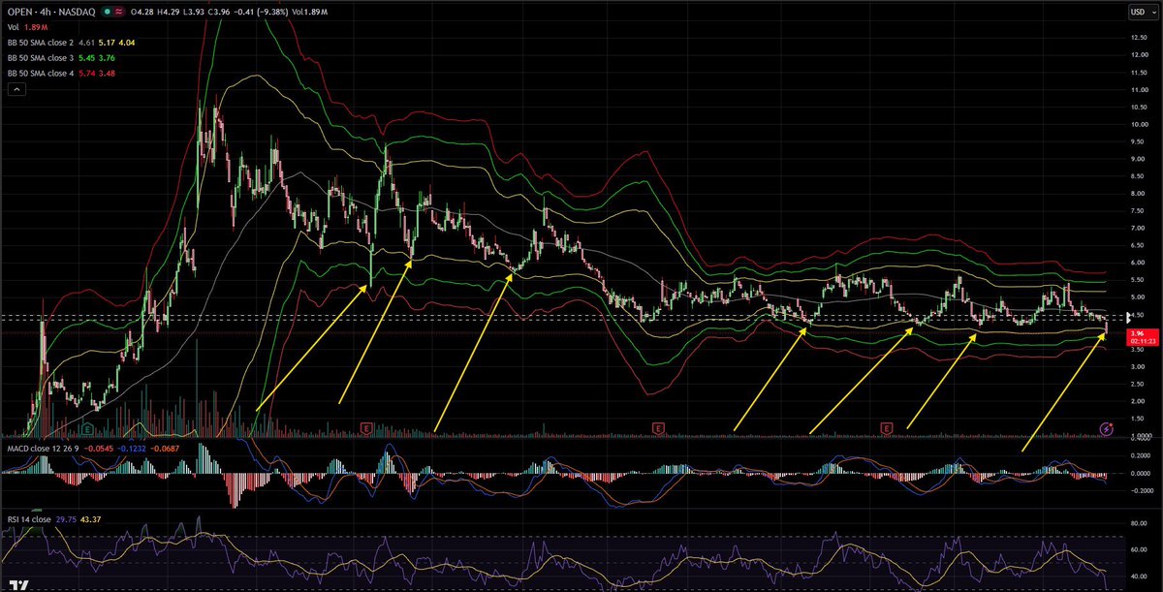Click the first red earnings E marker
Viewport: 1163px width, 592px height.
tap(367, 427)
